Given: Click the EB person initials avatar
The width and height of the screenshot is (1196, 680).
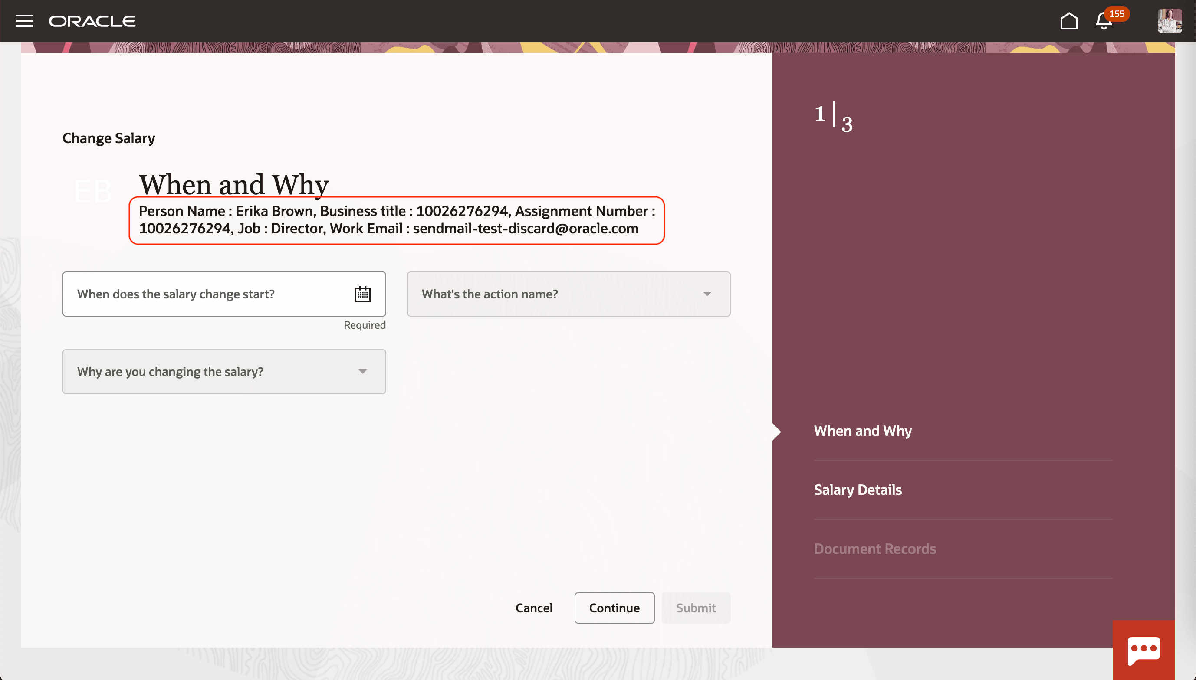Looking at the screenshot, I should pyautogui.click(x=93, y=192).
